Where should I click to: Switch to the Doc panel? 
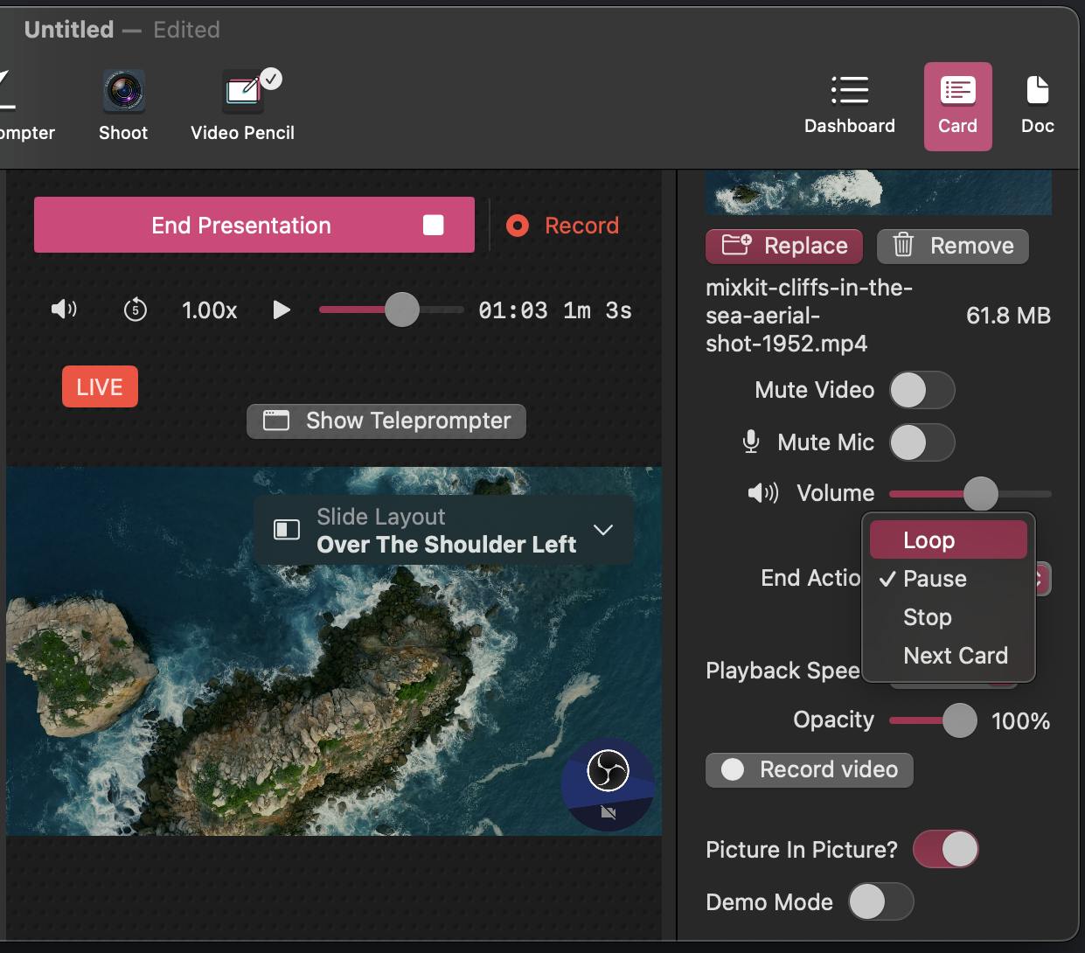click(1037, 105)
